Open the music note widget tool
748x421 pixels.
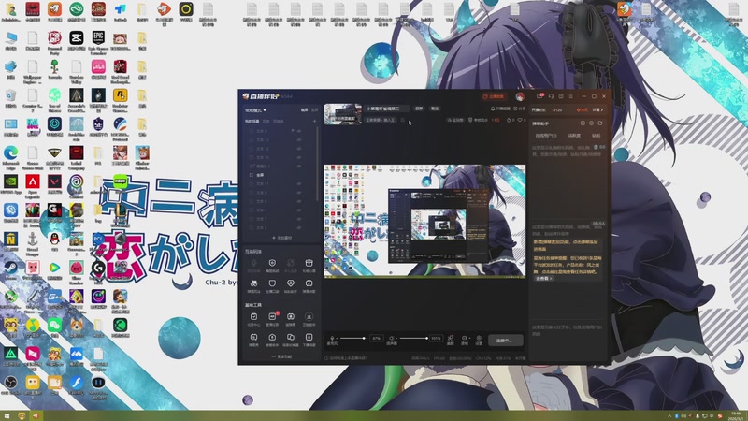click(309, 283)
